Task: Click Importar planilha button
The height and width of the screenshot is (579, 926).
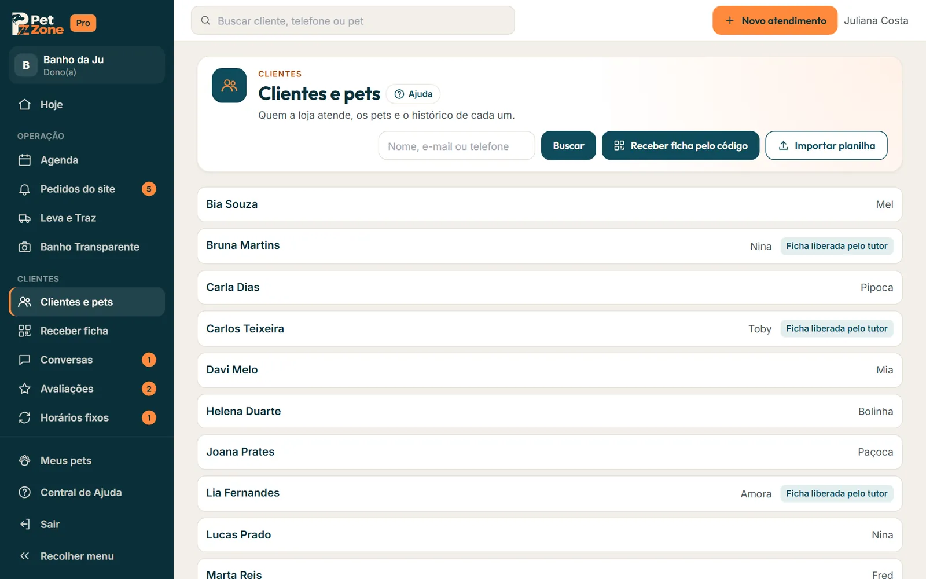Action: tap(826, 146)
